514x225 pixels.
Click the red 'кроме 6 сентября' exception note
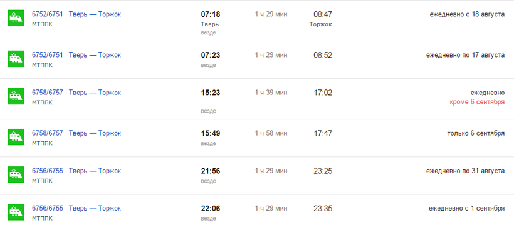(x=477, y=102)
